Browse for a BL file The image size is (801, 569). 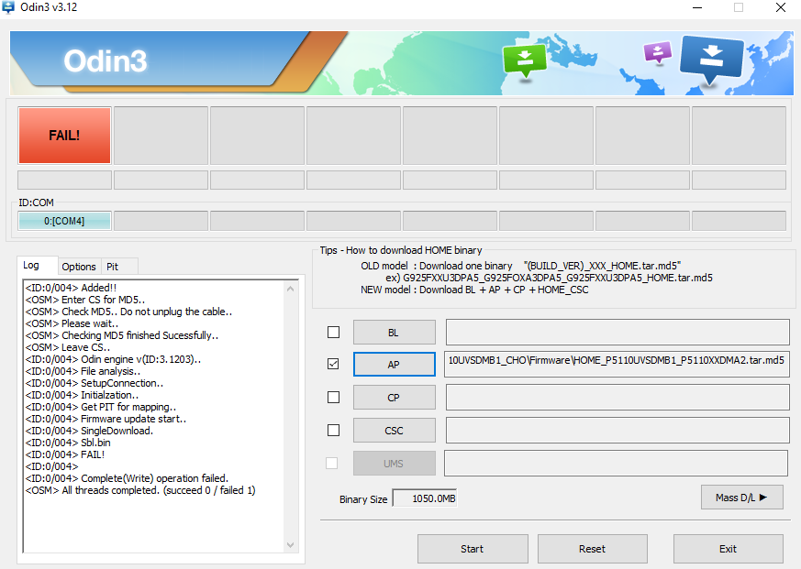pyautogui.click(x=395, y=333)
